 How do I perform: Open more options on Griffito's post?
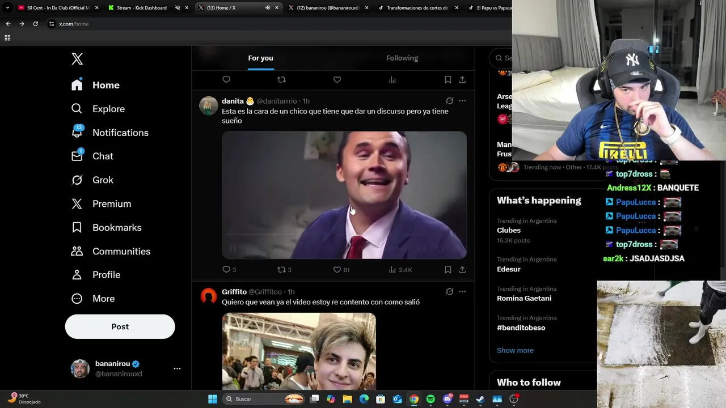pyautogui.click(x=462, y=292)
